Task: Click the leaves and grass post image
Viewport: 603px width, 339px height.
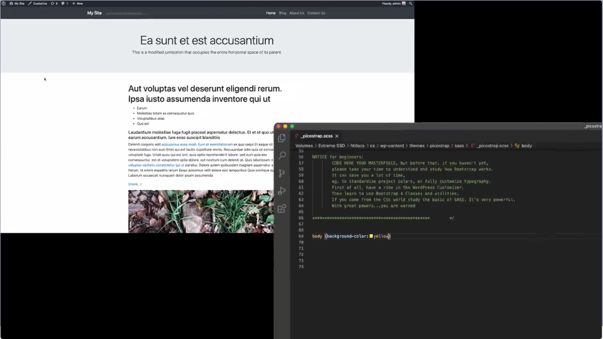Action: click(x=201, y=211)
